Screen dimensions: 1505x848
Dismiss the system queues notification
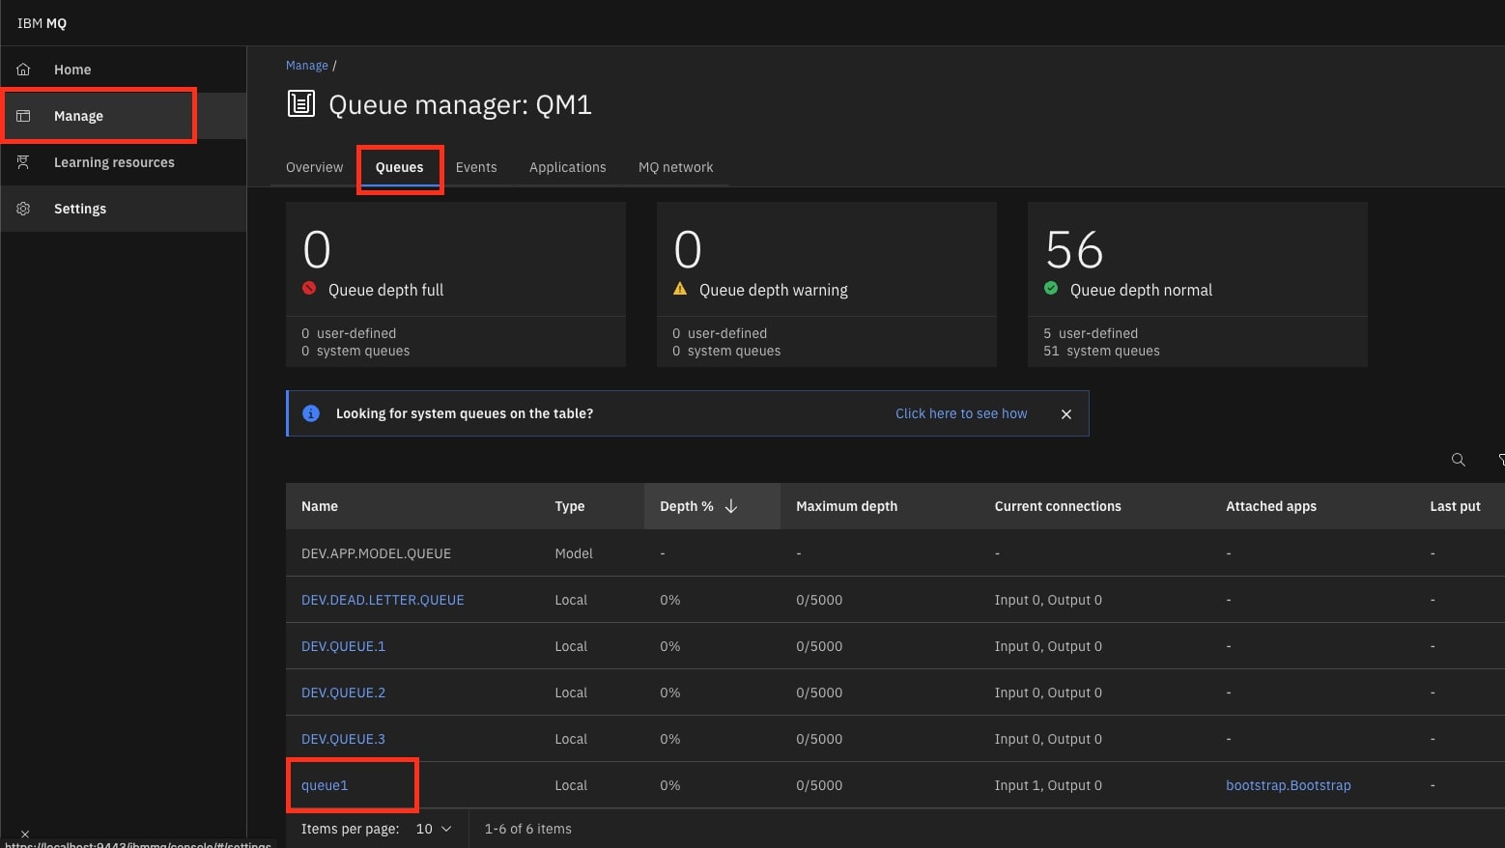[x=1066, y=413]
